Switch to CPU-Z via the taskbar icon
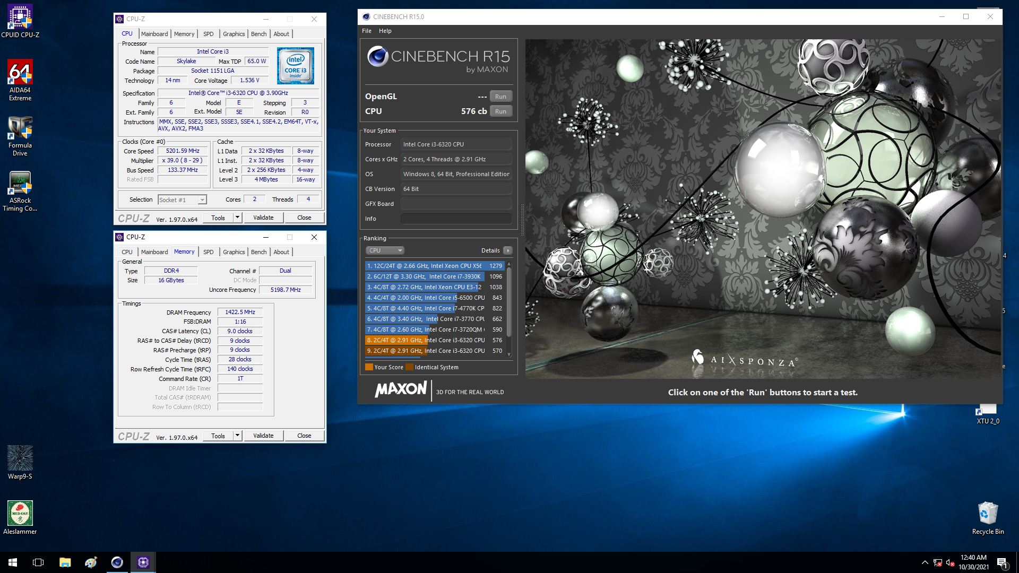 pyautogui.click(x=143, y=562)
